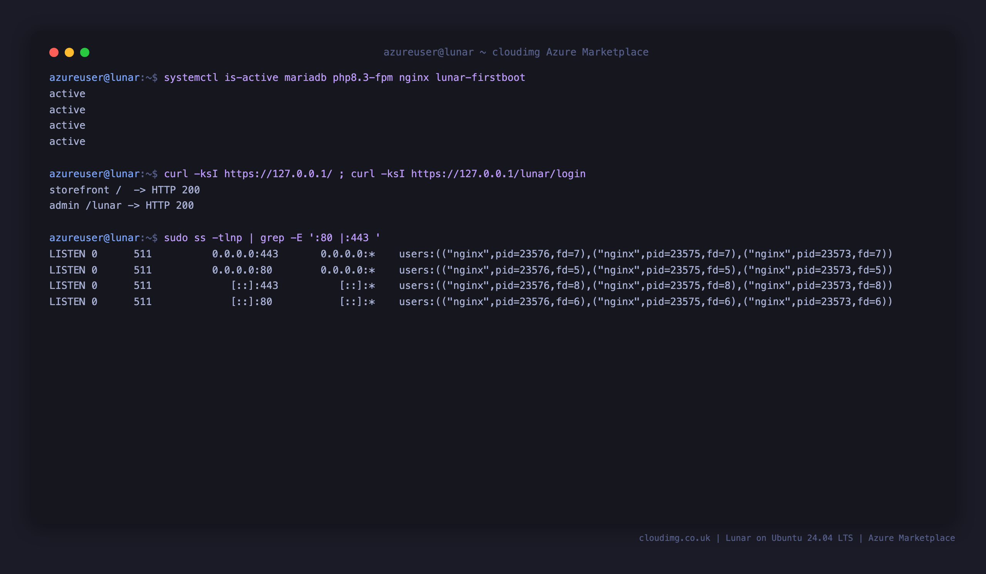Viewport: 986px width, 574px height.
Task: Click the 'https://127.0.0.1/lunar/login' URL in command
Action: (498, 174)
